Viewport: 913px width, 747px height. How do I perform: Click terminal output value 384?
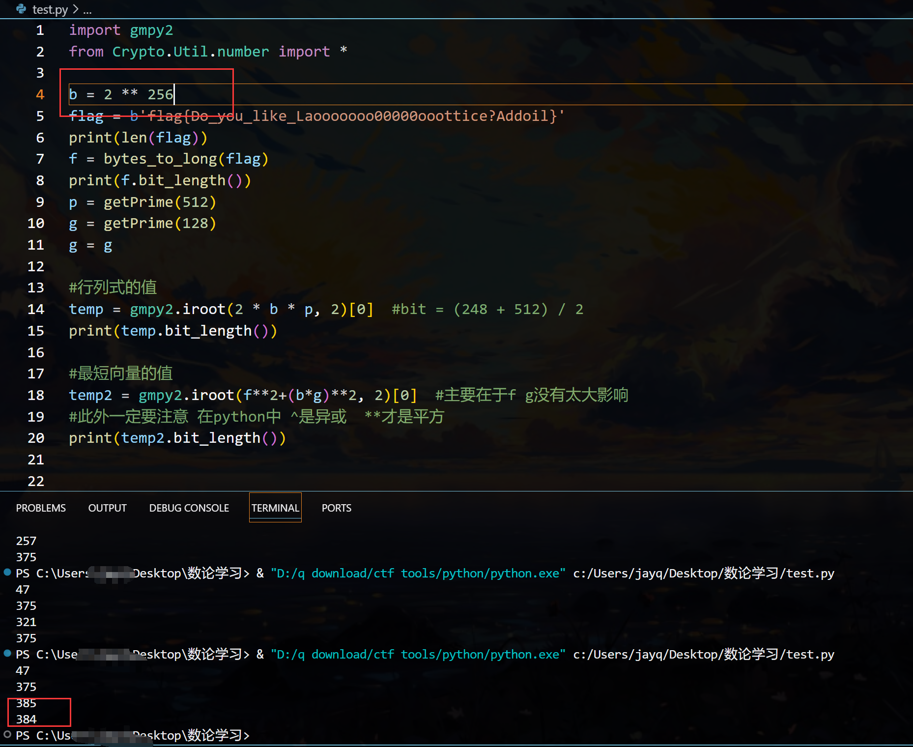tap(26, 719)
